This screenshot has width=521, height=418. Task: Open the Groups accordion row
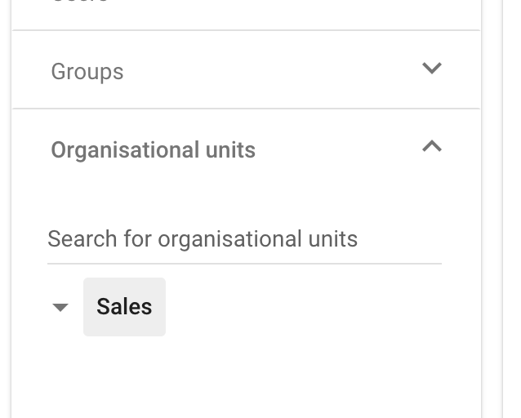pyautogui.click(x=245, y=70)
